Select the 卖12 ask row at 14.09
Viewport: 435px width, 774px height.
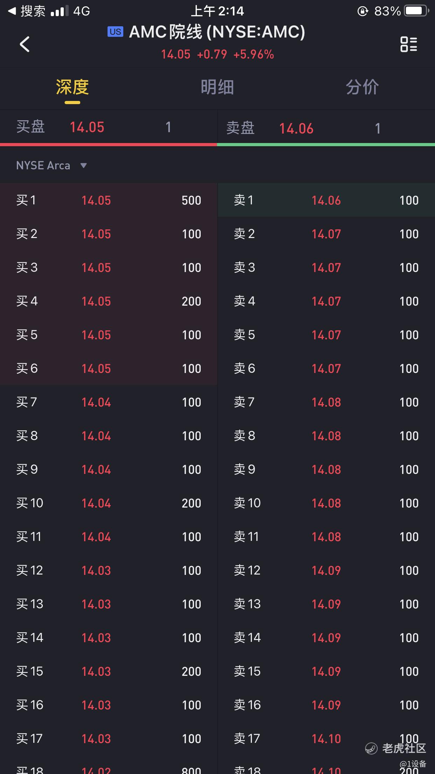326,570
